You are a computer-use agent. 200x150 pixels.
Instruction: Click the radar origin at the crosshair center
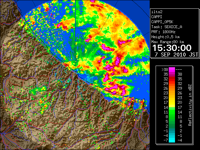pos(75,75)
